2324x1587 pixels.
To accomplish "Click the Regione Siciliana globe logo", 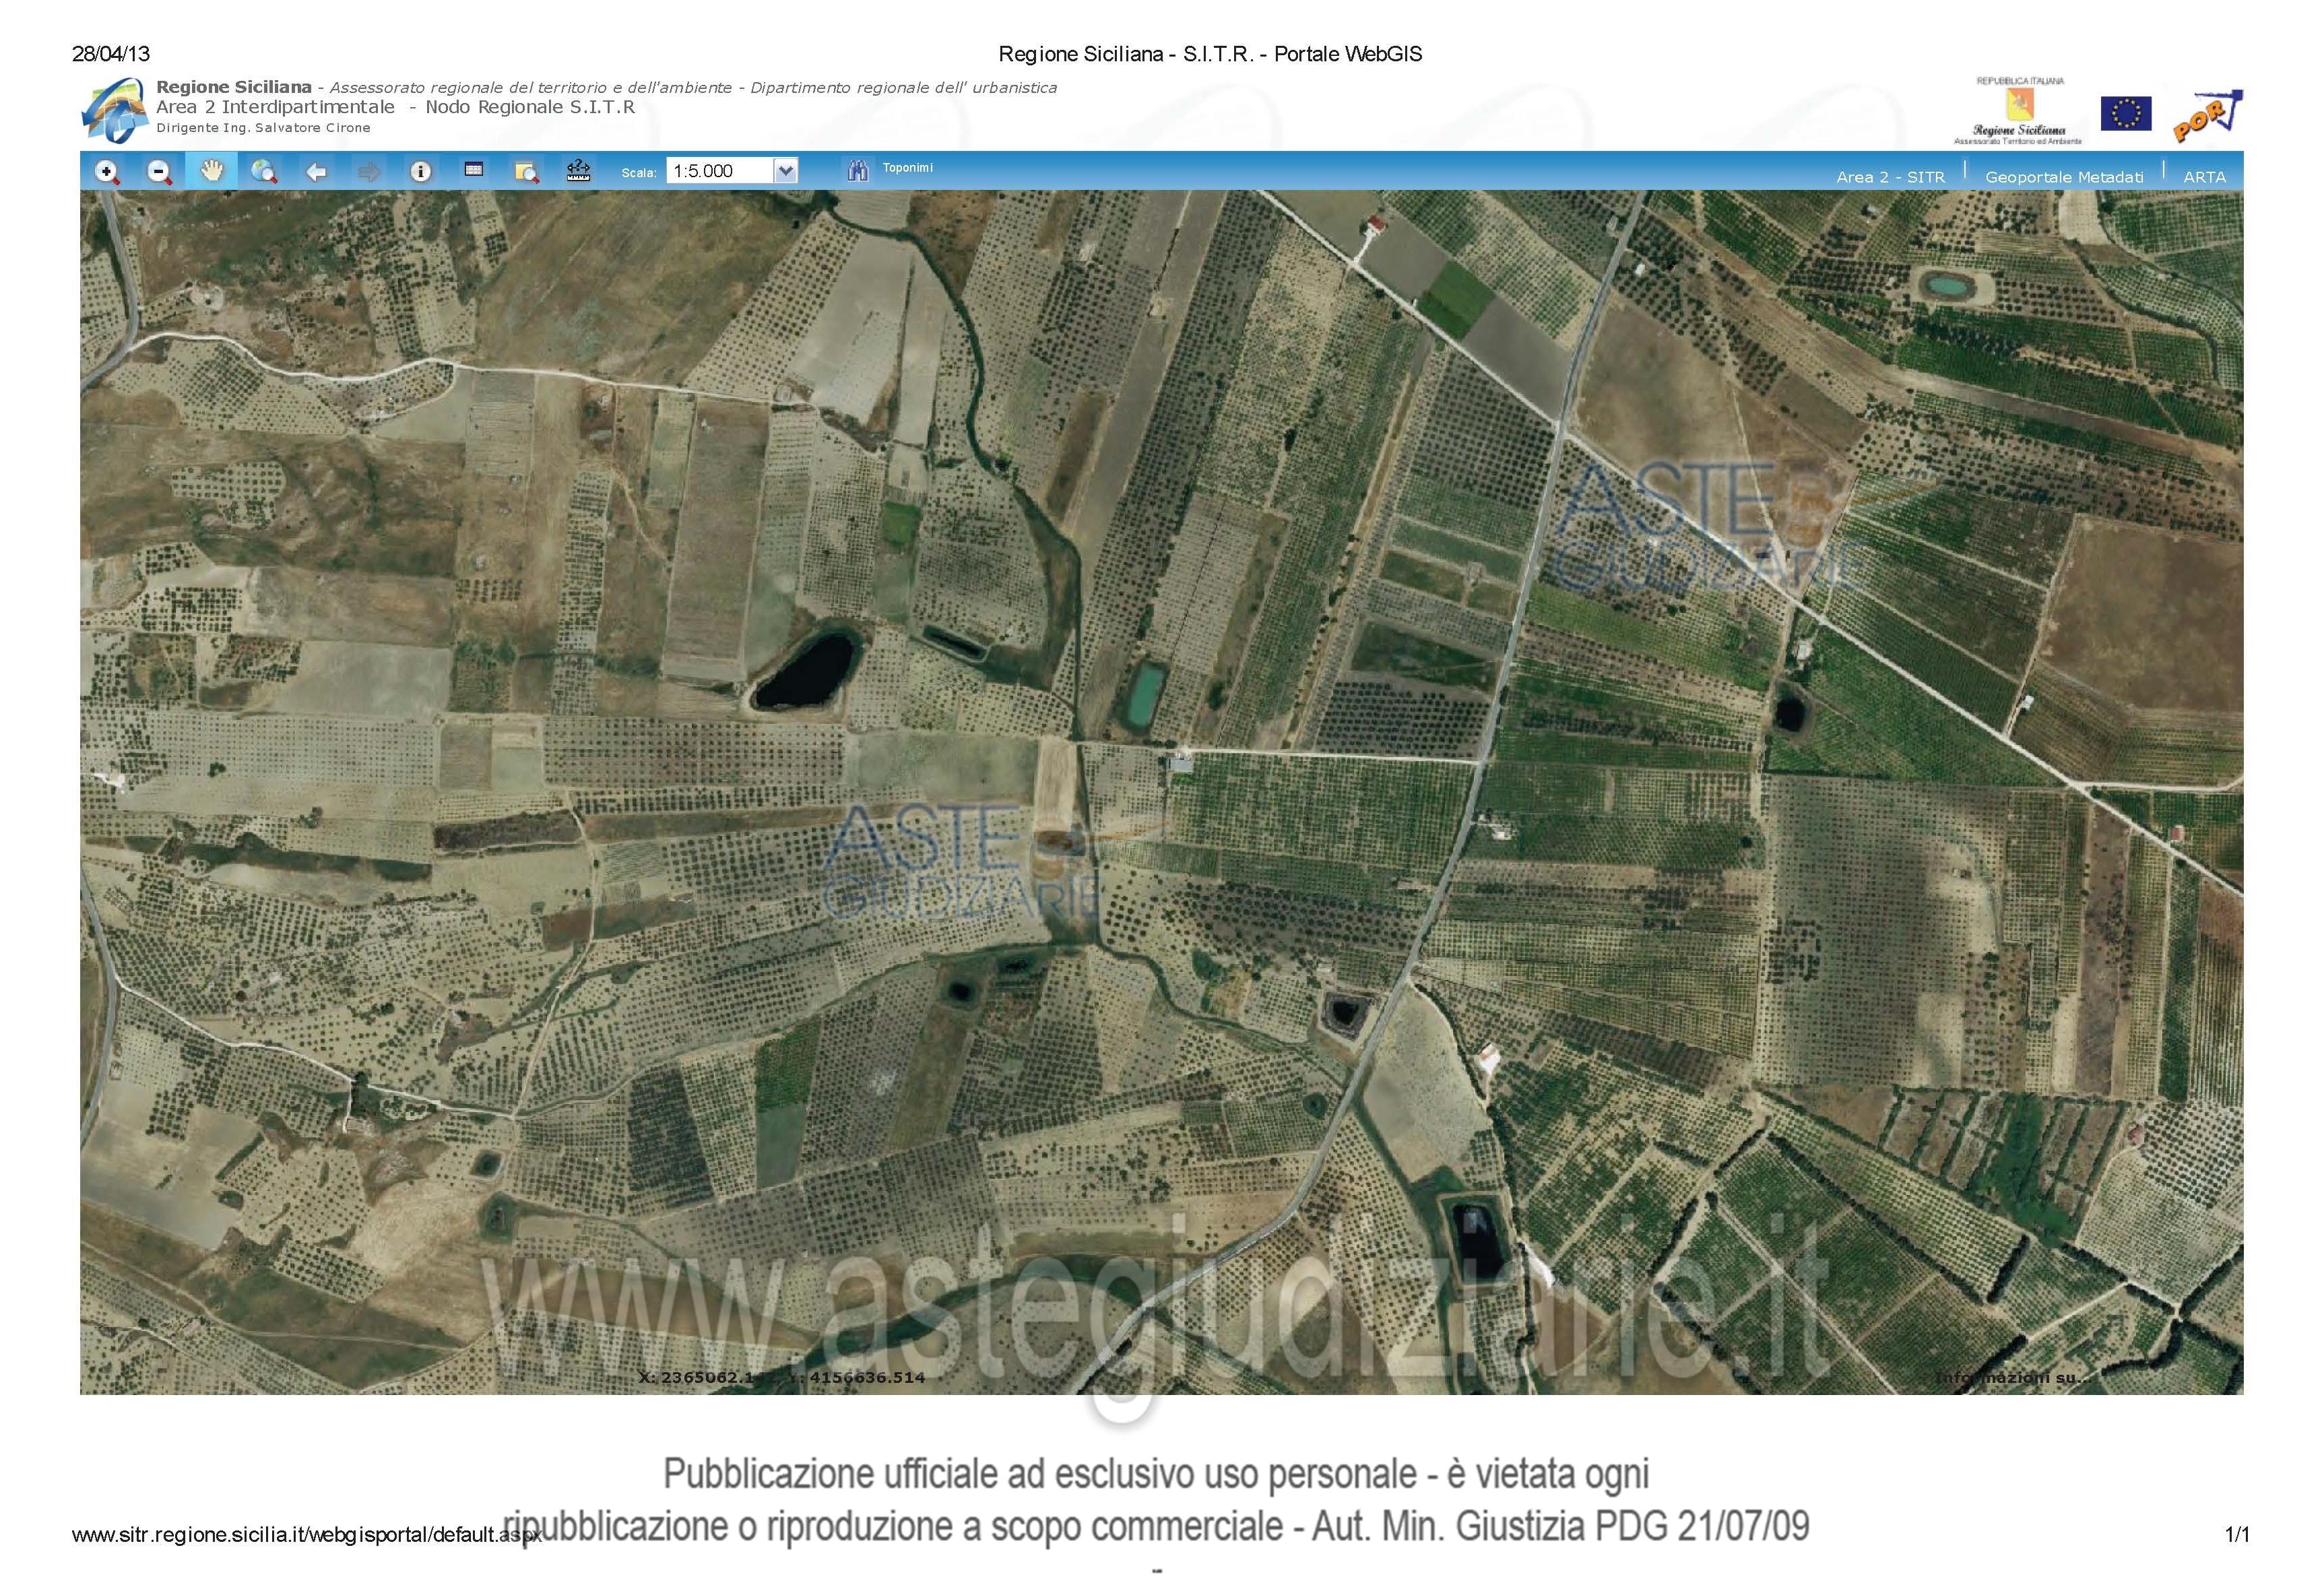I will pos(114,110).
